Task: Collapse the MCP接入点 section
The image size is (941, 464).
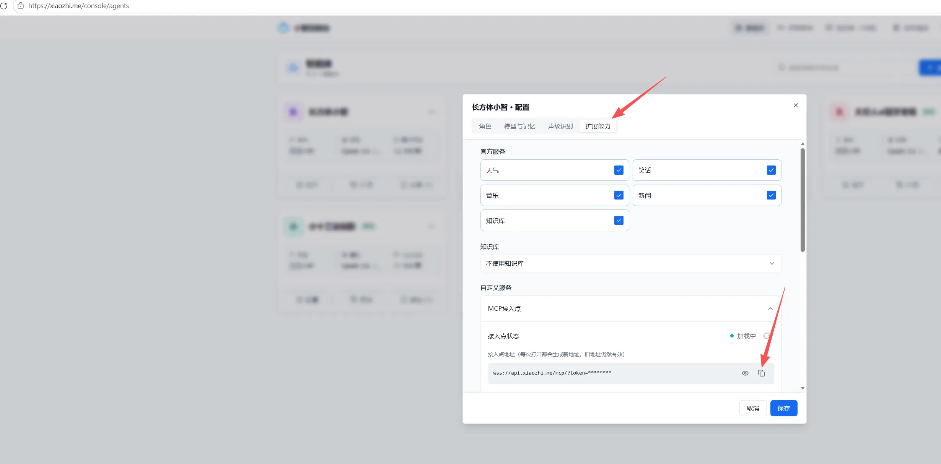Action: click(x=630, y=308)
